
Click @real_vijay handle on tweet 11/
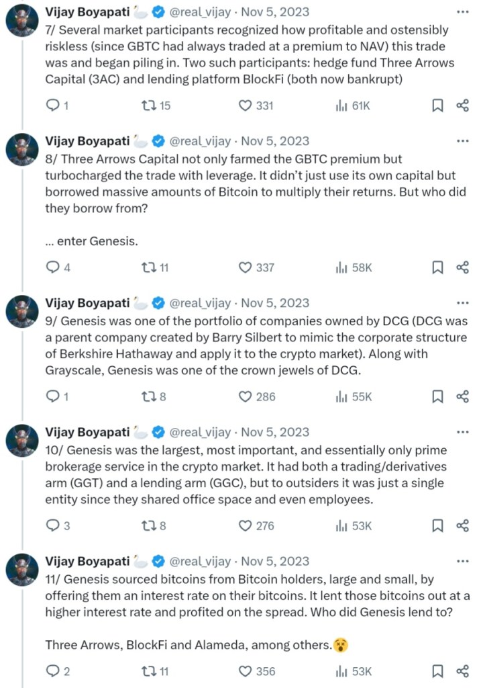pos(200,561)
